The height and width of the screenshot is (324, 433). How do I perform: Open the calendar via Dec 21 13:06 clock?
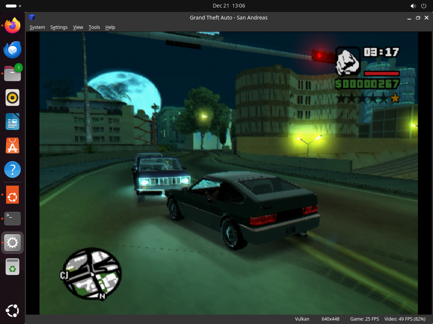tap(228, 6)
